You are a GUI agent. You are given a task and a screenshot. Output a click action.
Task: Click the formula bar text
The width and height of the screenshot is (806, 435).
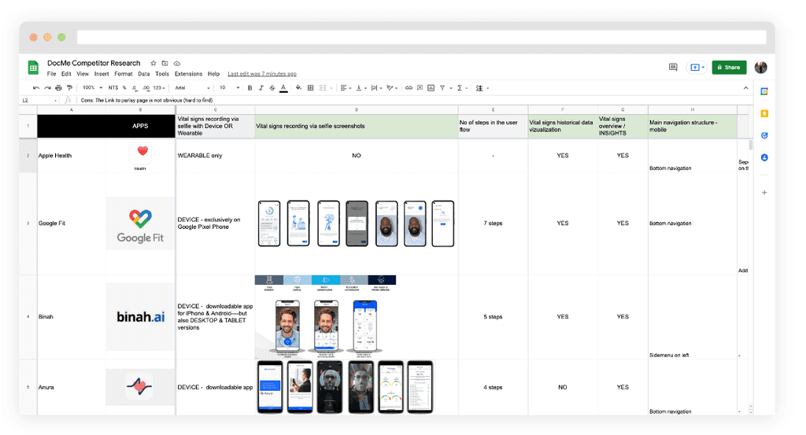[x=146, y=101]
